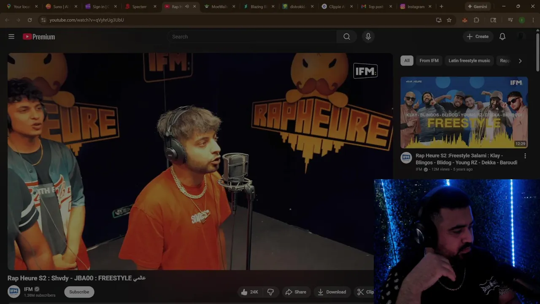View site information icon in the address bar

[x=43, y=20]
